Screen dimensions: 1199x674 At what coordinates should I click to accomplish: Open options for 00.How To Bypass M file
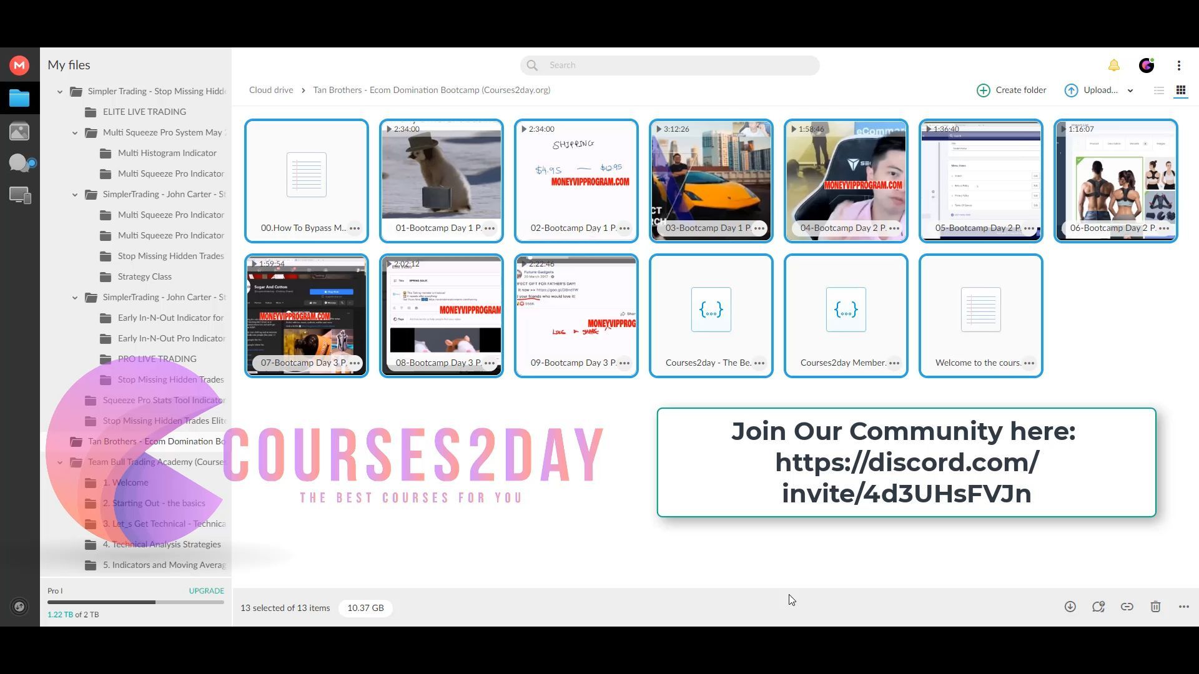[355, 228]
